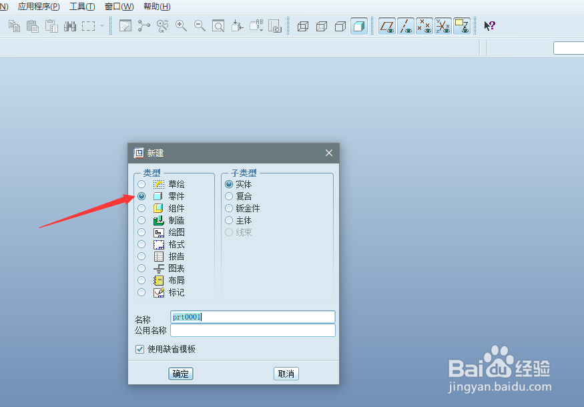This screenshot has height=407, width=584.
Task: Open the saved view list icon
Action: 256,26
